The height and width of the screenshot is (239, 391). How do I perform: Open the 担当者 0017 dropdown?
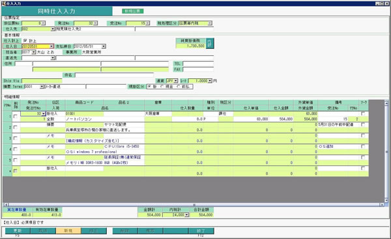pos(34,52)
